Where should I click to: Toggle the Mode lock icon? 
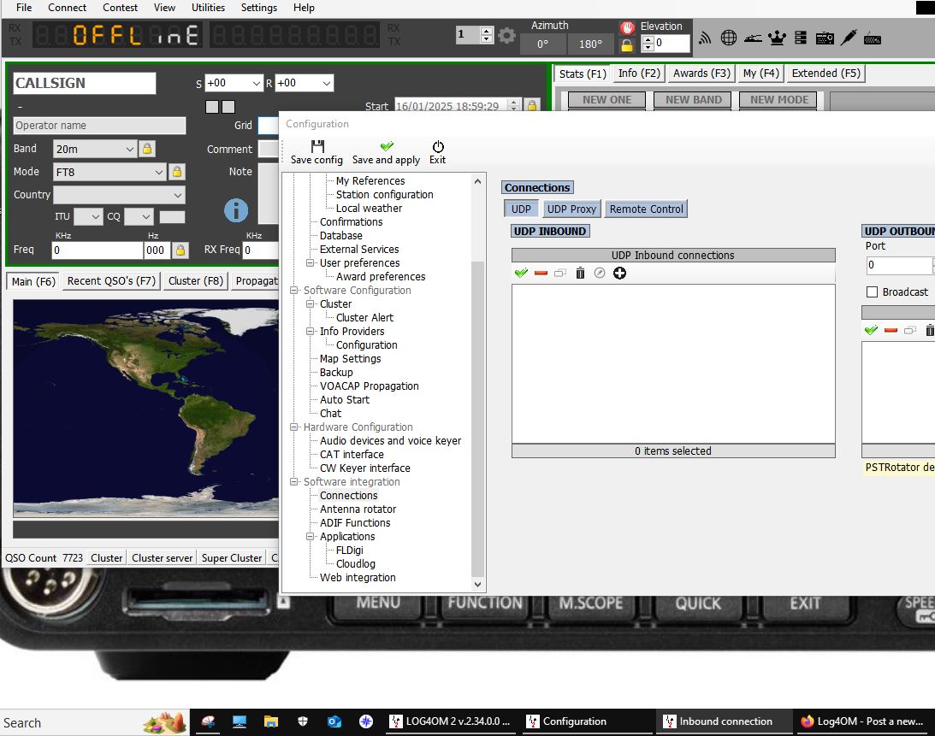coord(176,172)
